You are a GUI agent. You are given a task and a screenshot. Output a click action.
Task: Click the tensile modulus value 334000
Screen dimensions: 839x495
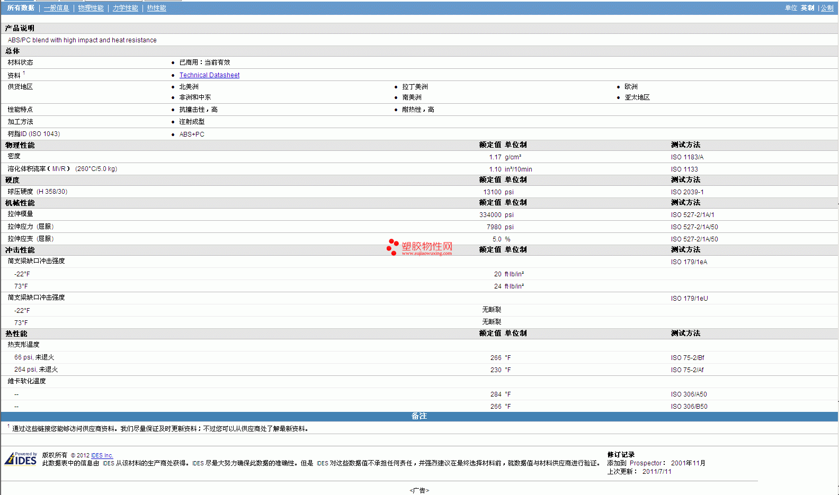[x=490, y=215]
